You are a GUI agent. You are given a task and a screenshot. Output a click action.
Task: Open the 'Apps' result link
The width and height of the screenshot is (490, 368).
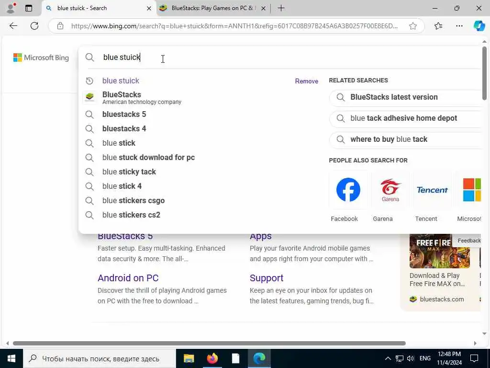pyautogui.click(x=261, y=236)
